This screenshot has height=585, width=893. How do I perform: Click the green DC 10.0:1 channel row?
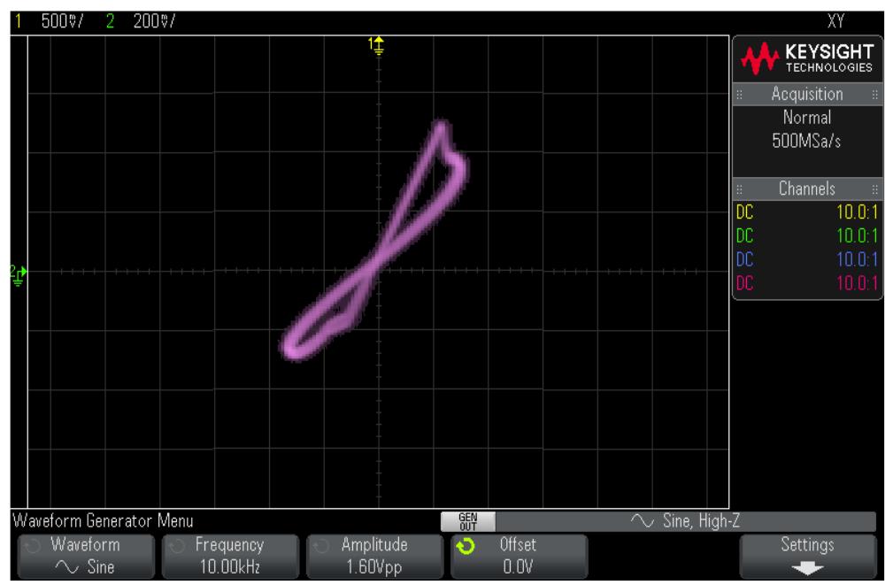pyautogui.click(x=807, y=235)
